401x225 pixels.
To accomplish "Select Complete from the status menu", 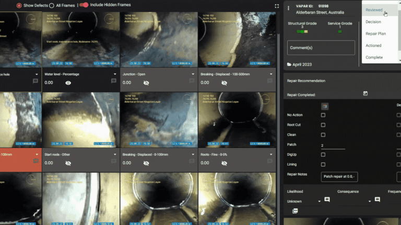I will click(x=380, y=57).
